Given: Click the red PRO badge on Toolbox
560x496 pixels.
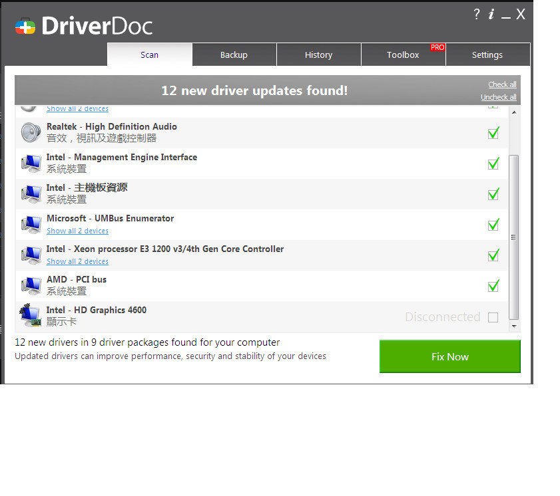Looking at the screenshot, I should (437, 47).
